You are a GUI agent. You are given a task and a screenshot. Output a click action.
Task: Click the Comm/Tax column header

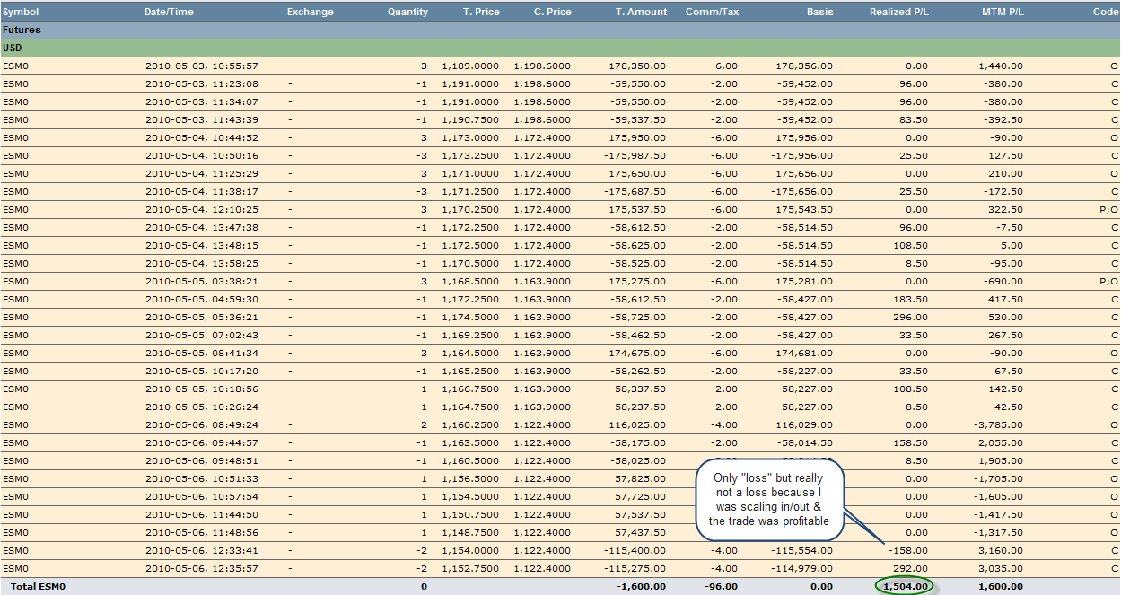[712, 12]
